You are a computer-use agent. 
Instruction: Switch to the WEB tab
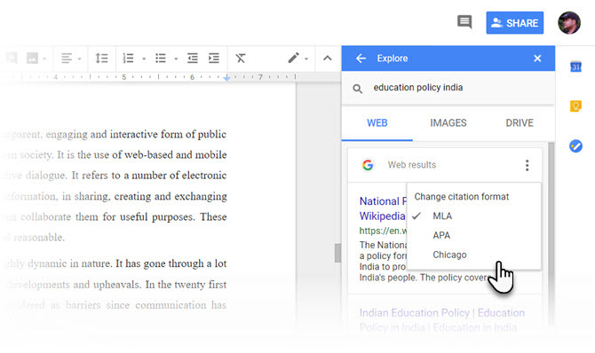click(377, 123)
